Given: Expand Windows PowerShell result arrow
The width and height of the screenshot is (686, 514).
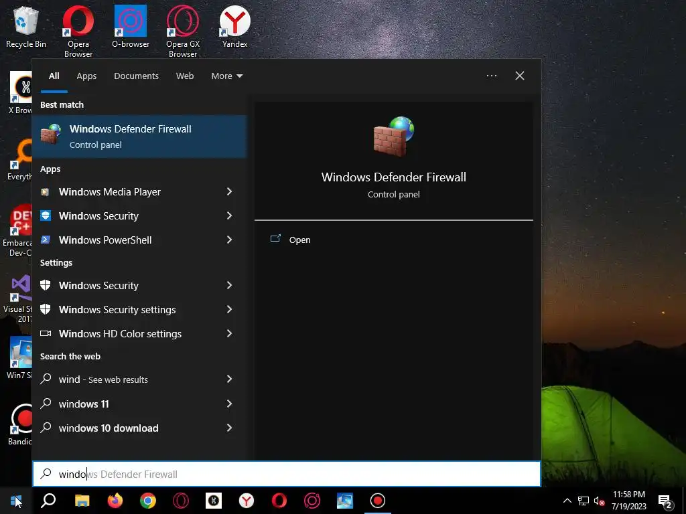Looking at the screenshot, I should pos(229,240).
